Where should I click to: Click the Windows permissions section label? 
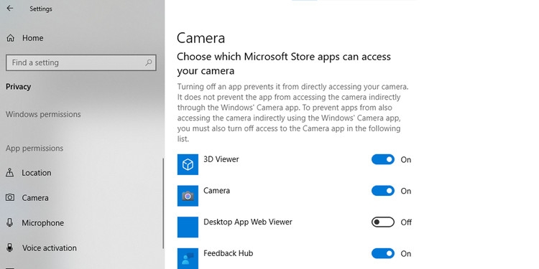click(x=43, y=114)
